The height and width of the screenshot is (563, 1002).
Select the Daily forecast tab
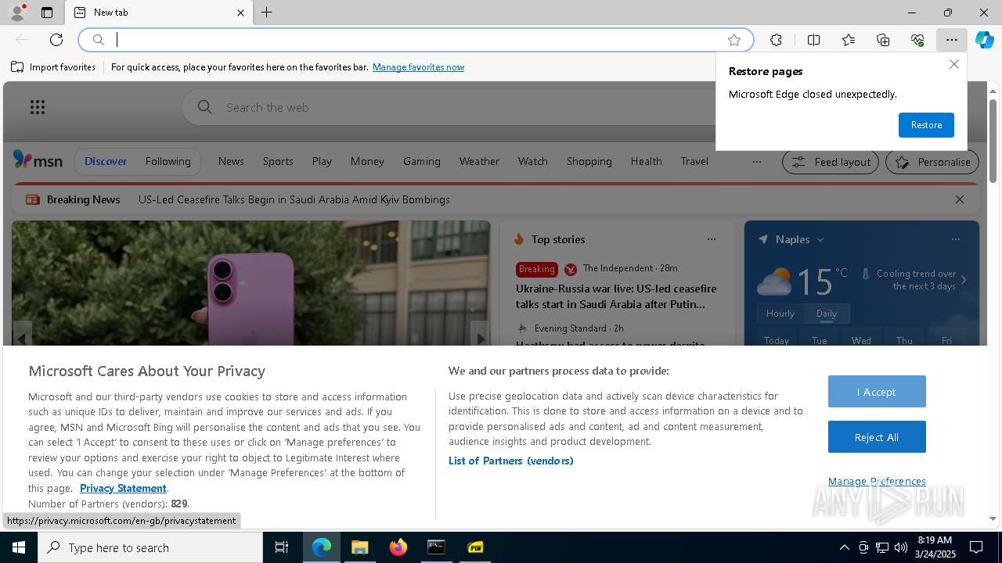[827, 314]
